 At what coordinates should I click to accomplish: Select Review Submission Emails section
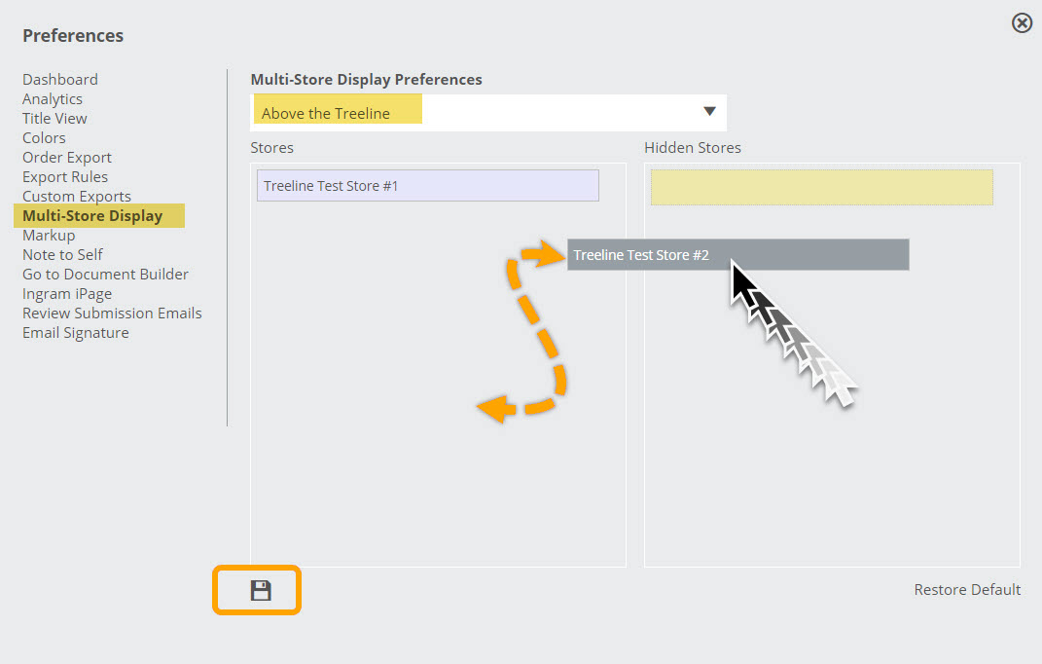[x=112, y=314]
